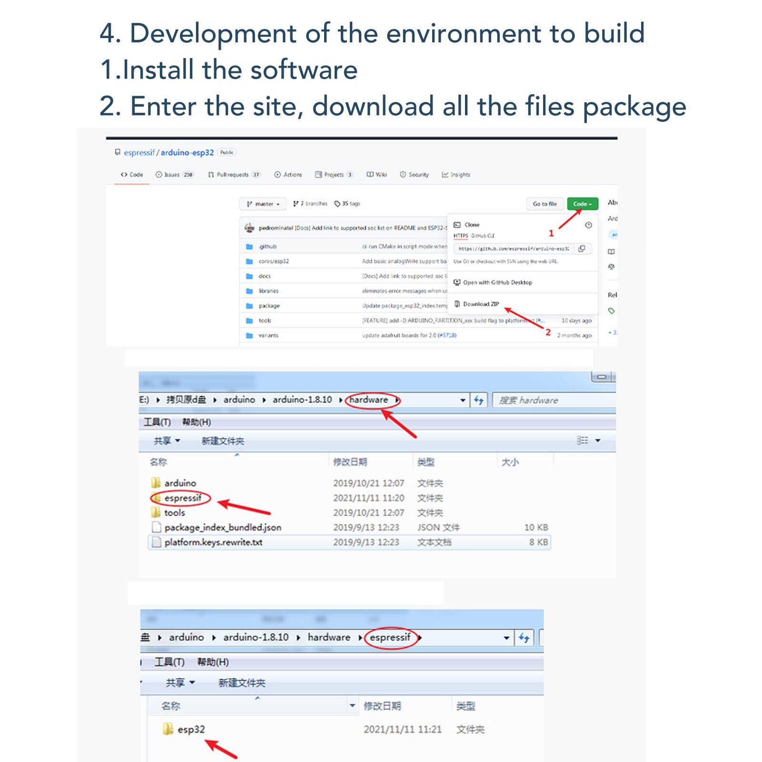The image size is (762, 762).
Task: Open address history dropdown in espressif window
Action: (x=506, y=638)
